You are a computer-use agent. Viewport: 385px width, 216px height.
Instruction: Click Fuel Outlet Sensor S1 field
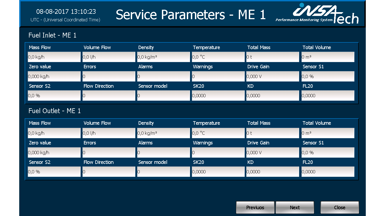point(328,153)
